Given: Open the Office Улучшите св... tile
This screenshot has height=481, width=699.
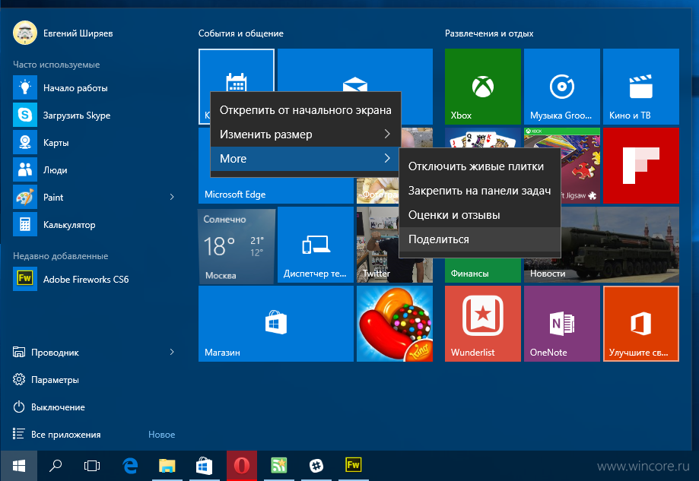Looking at the screenshot, I should coord(641,324).
